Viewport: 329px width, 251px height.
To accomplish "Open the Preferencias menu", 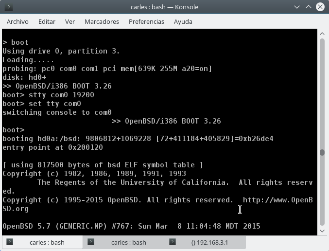I will 146,21.
